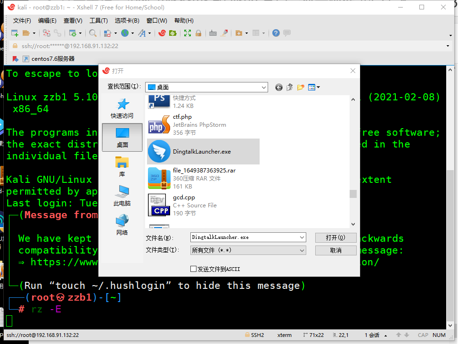Viewport: 458px width, 344px height.
Task: Select file_1649387363925.rar in the list
Action: point(203,178)
